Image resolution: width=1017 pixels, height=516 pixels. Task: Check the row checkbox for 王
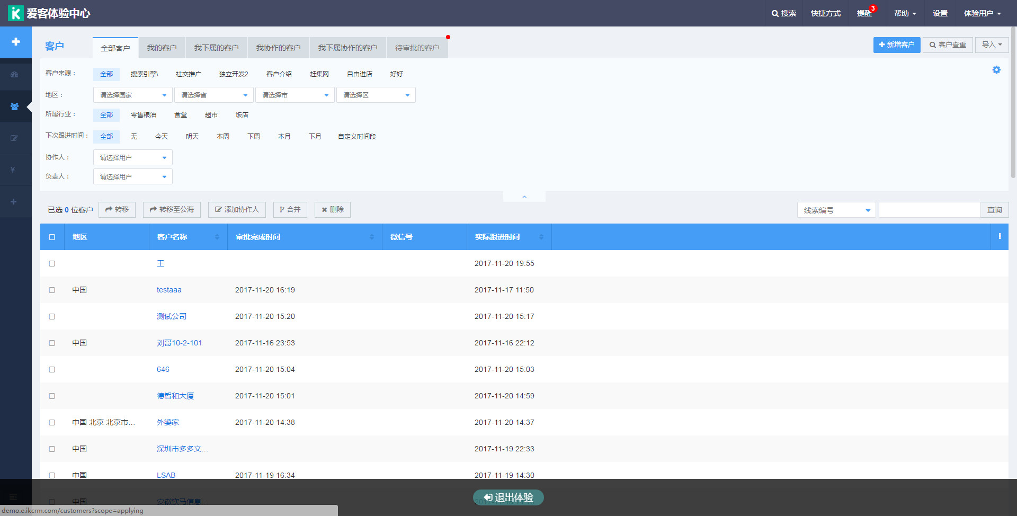pos(52,263)
